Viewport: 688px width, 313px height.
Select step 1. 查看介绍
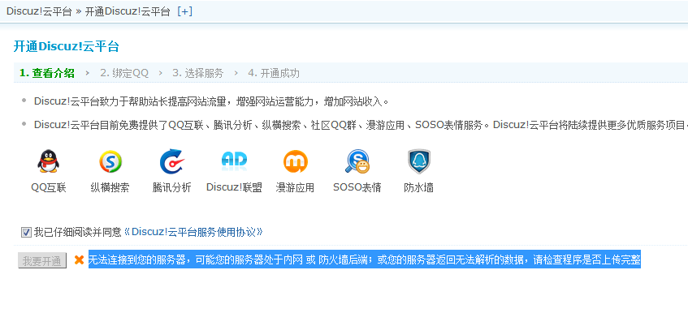coord(47,73)
